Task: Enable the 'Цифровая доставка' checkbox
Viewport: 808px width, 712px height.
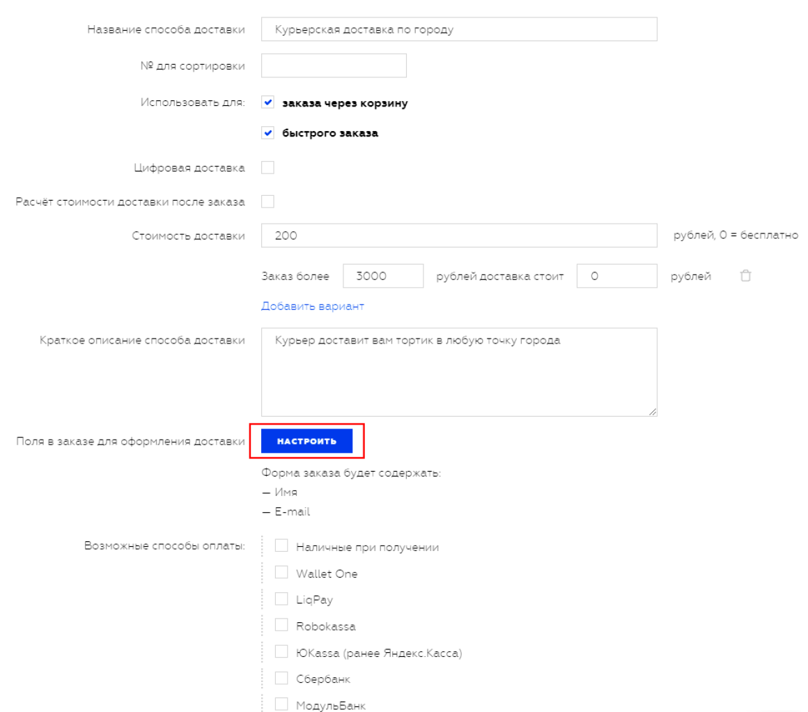Action: 267,168
